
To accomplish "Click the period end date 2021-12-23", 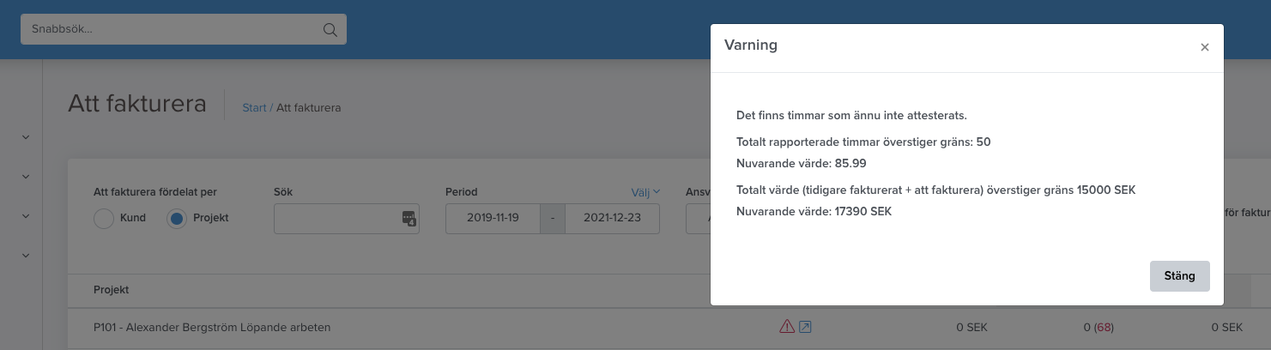I will coord(612,219).
